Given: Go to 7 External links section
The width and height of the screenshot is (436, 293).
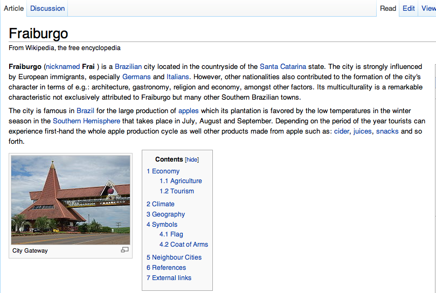Looking at the screenshot, I should tap(169, 278).
